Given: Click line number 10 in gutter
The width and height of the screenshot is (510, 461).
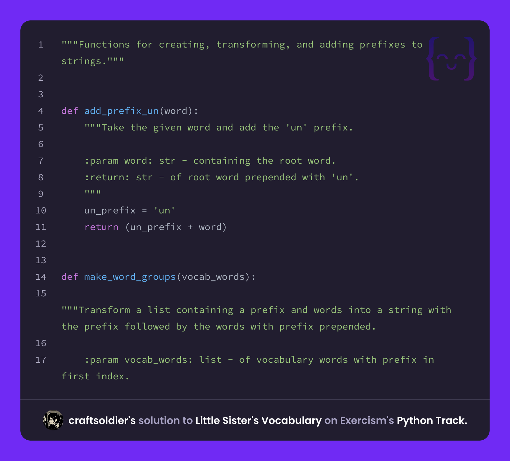Looking at the screenshot, I should 41,210.
